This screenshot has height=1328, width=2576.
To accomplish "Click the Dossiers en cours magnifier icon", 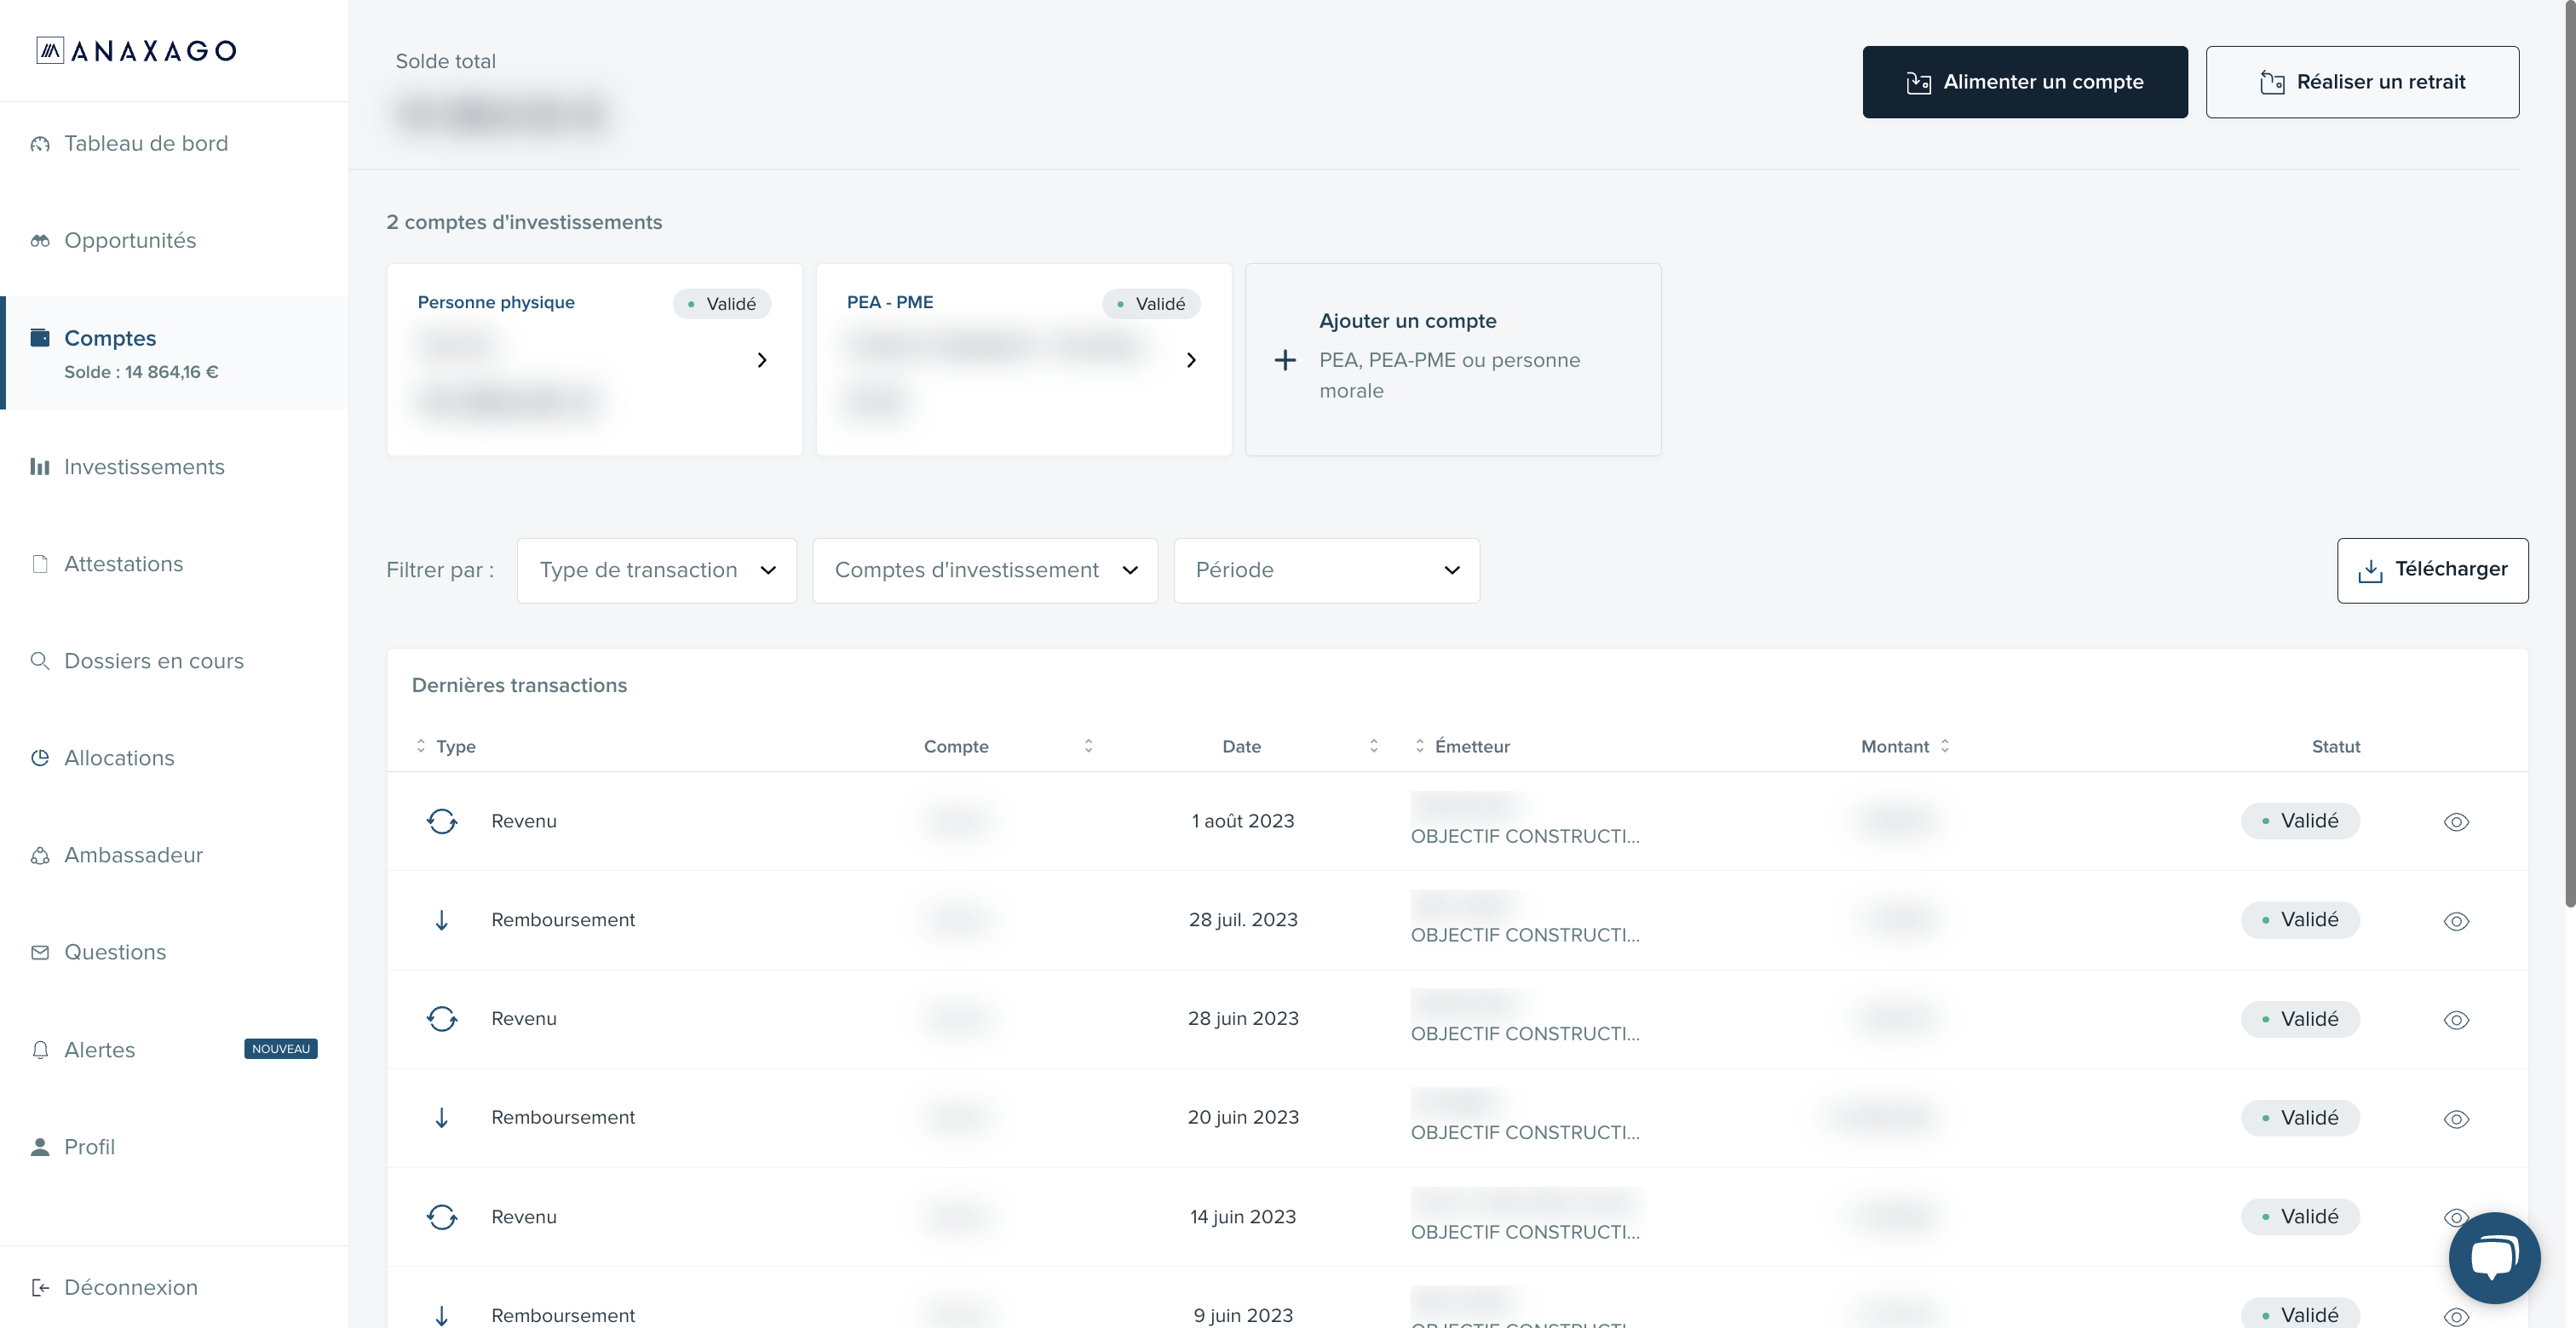I will (x=40, y=661).
